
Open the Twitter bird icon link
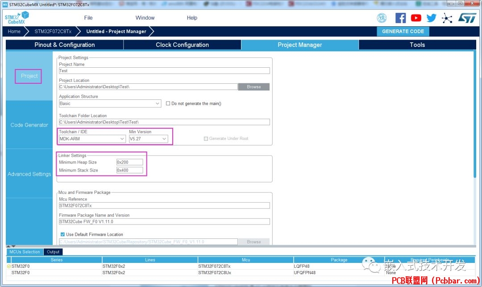[431, 18]
